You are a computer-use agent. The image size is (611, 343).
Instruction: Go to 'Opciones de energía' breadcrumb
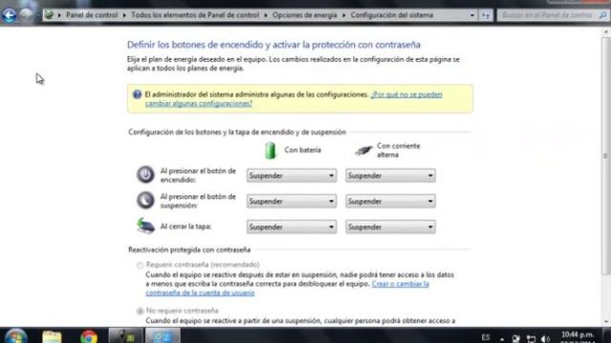(x=305, y=15)
